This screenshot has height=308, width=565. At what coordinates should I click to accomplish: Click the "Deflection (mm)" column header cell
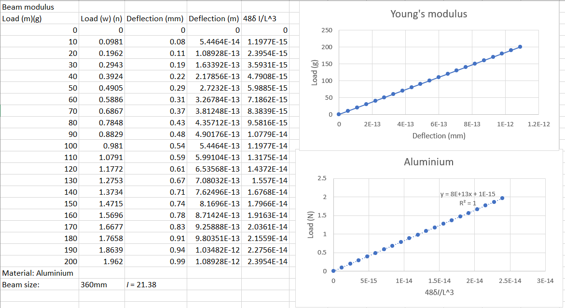pyautogui.click(x=154, y=18)
